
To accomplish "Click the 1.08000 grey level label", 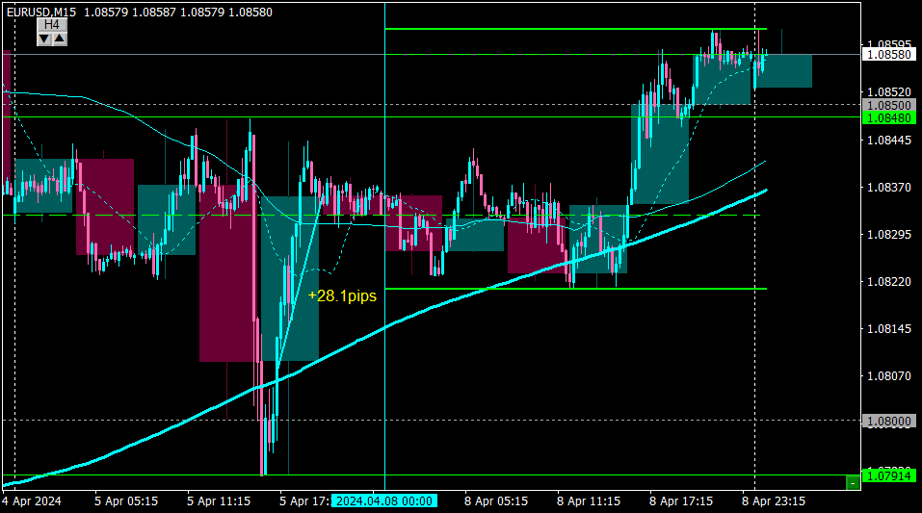I will pyautogui.click(x=889, y=422).
